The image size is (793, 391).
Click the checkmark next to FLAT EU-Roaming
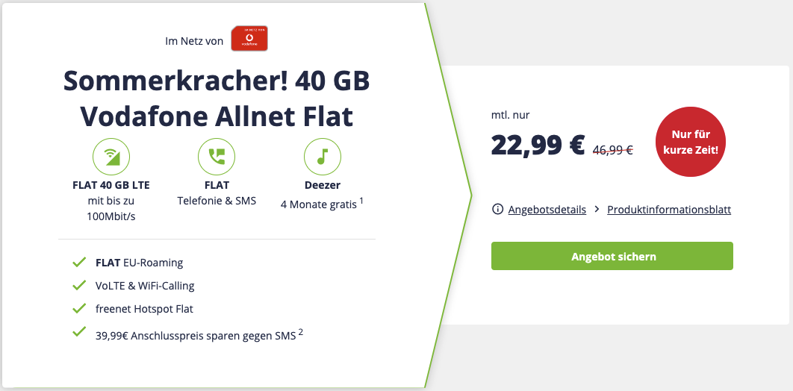(79, 263)
